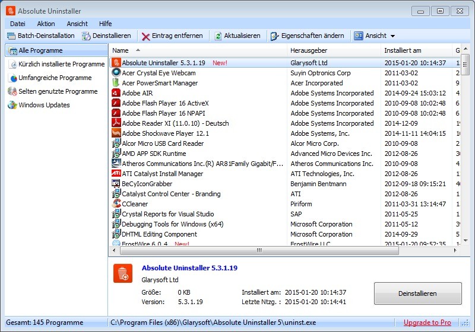Click the Adobe Flash Player 16 ActiveX icon

click(x=116, y=103)
